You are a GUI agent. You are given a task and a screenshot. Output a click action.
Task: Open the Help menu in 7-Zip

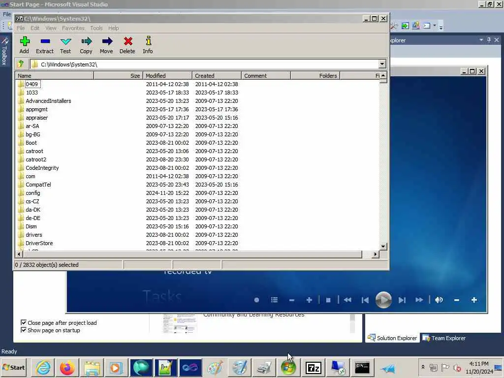coord(114,28)
